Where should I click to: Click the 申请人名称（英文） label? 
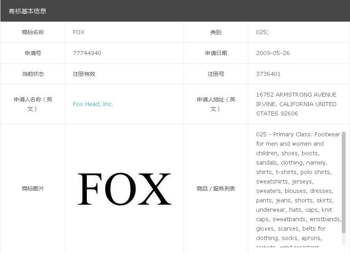click(33, 104)
